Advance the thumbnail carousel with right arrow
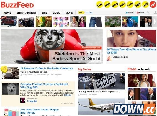The image size is (157, 116). click(x=155, y=22)
